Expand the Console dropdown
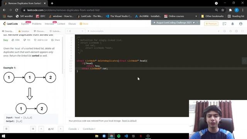This screenshot has width=247, height=139. click(x=74, y=129)
